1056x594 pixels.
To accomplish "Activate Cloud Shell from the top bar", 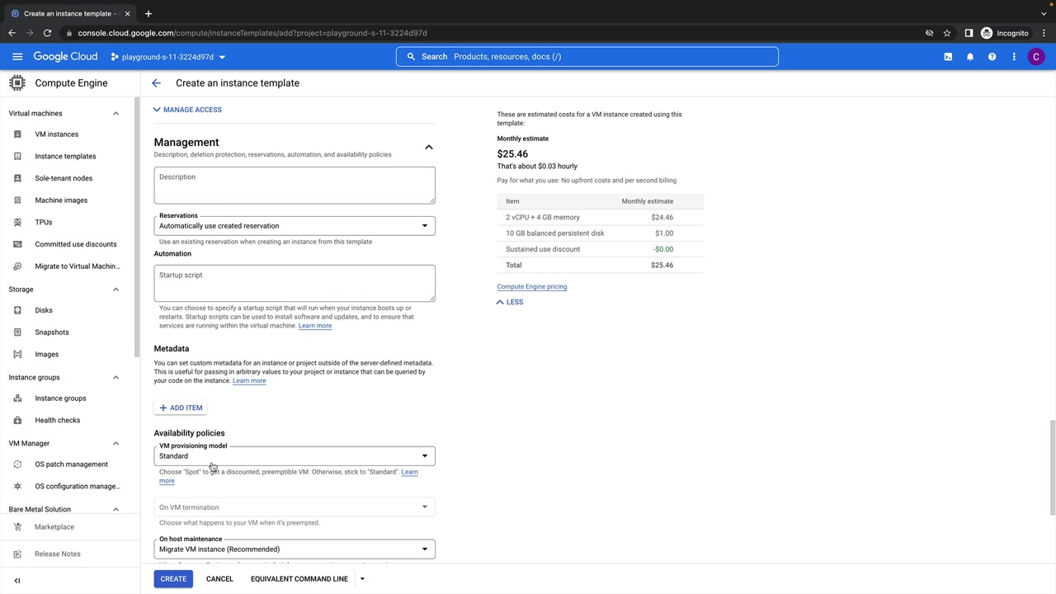I will pos(948,57).
